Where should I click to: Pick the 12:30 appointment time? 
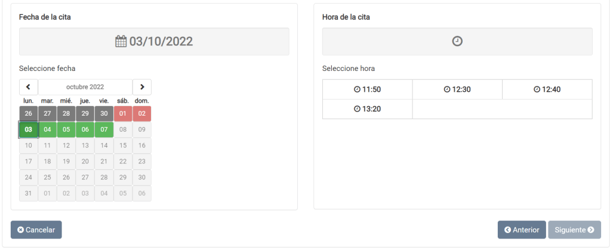point(457,89)
